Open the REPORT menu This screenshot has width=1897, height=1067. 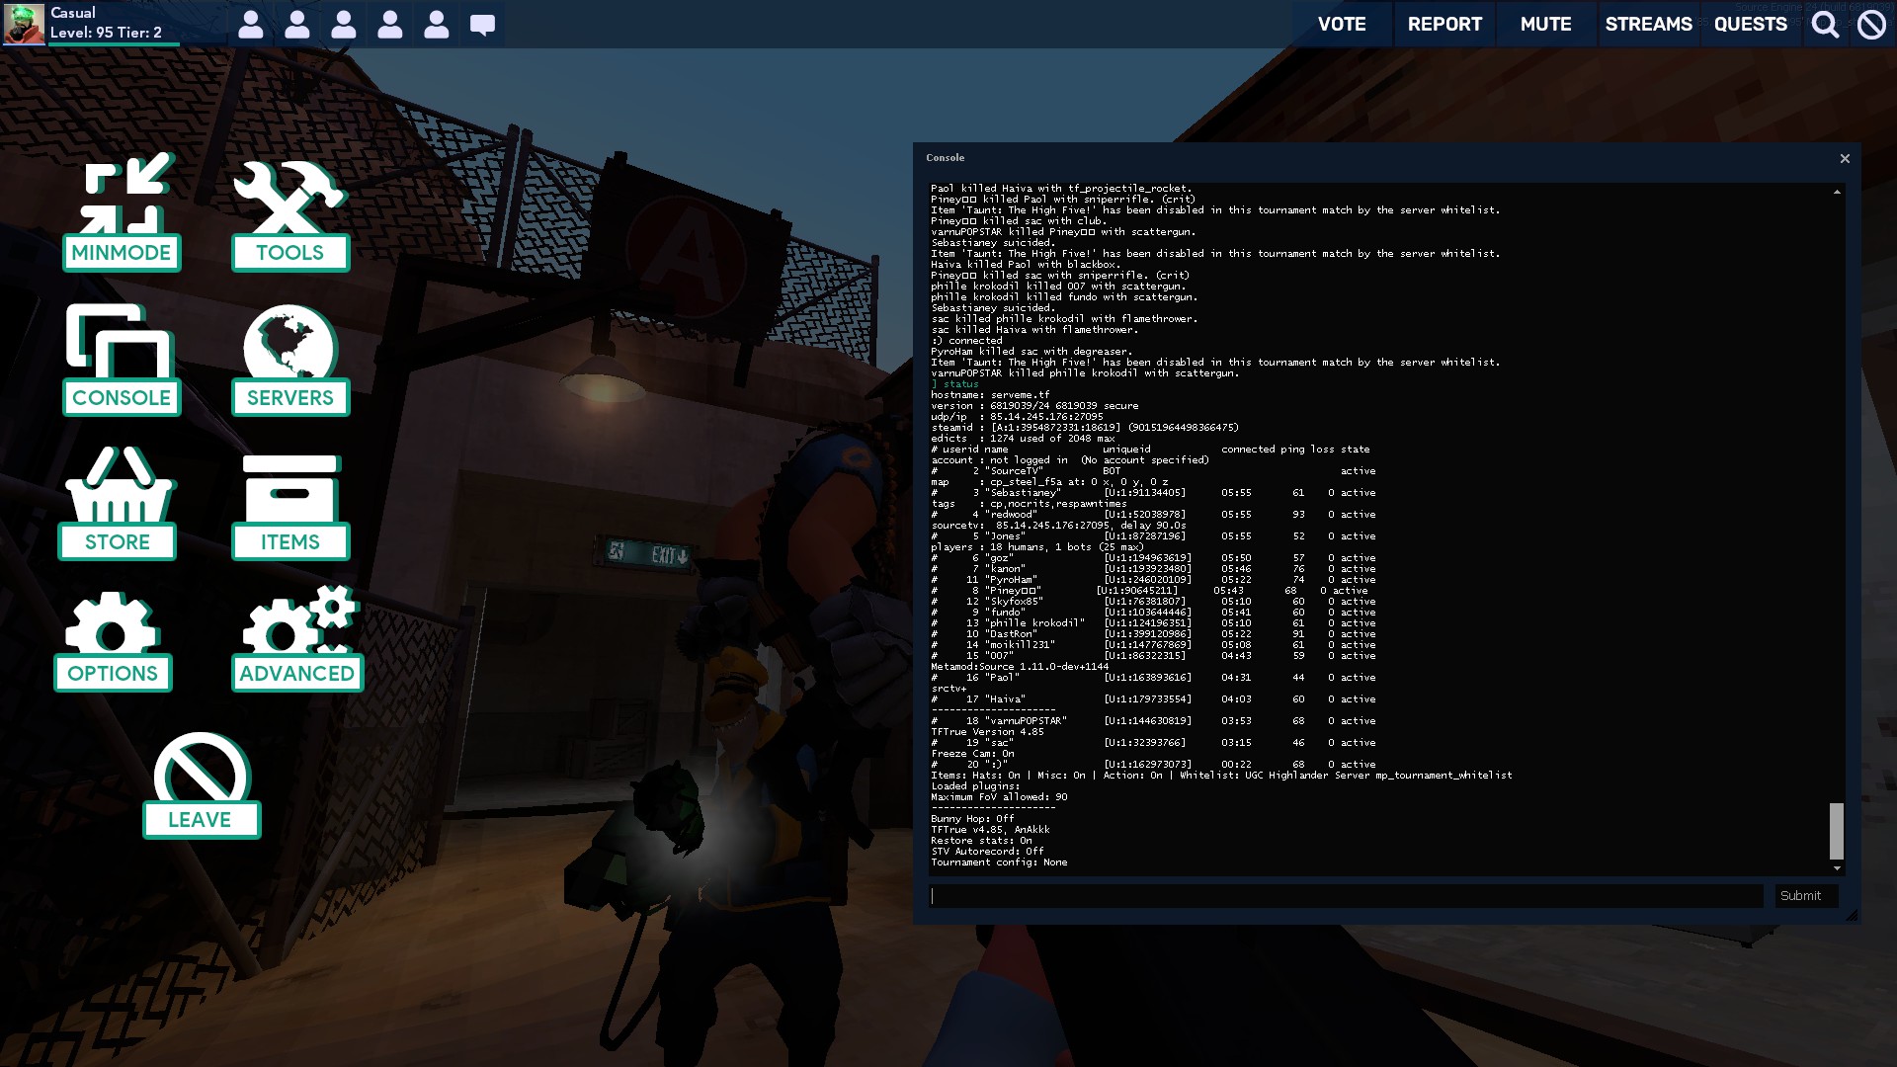[1444, 24]
